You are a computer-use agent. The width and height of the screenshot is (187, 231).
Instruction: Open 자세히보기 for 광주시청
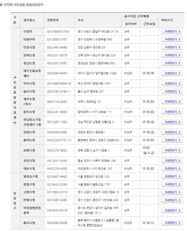pyautogui.click(x=172, y=112)
